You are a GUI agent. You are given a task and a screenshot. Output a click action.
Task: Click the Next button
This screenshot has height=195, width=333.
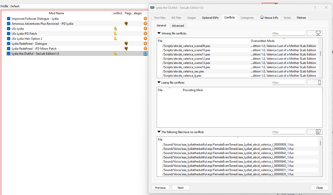coord(181,188)
